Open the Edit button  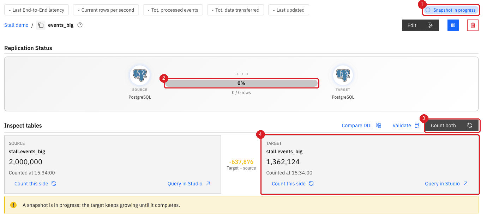point(420,25)
